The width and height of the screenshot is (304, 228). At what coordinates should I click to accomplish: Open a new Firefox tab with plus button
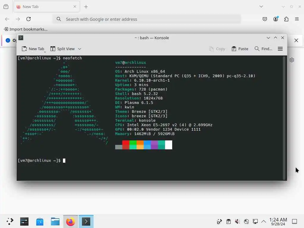coord(86,7)
